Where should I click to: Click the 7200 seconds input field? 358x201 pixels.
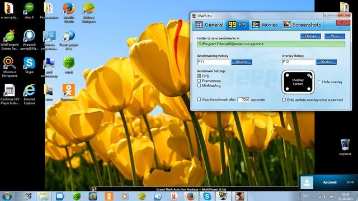pos(244,100)
